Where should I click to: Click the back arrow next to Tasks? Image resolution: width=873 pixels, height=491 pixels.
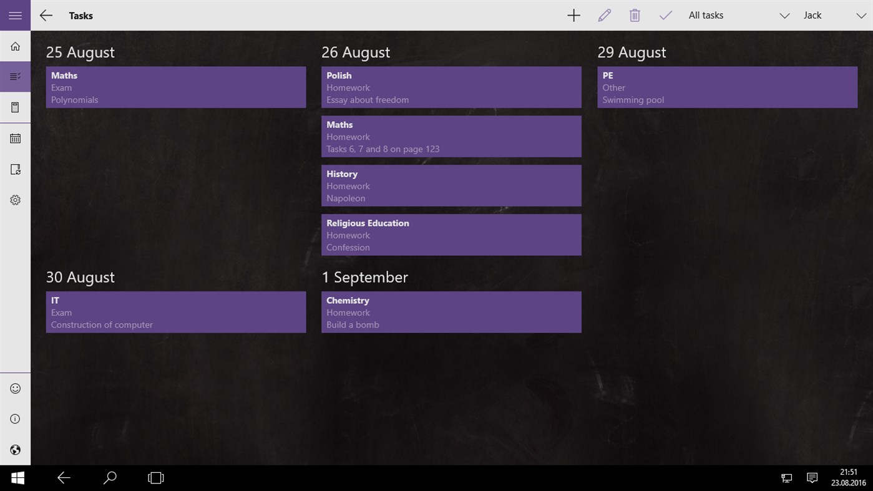46,15
